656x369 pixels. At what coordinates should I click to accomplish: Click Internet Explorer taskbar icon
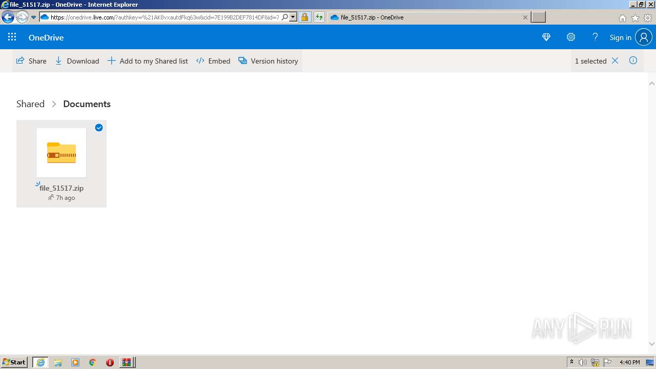tap(40, 362)
